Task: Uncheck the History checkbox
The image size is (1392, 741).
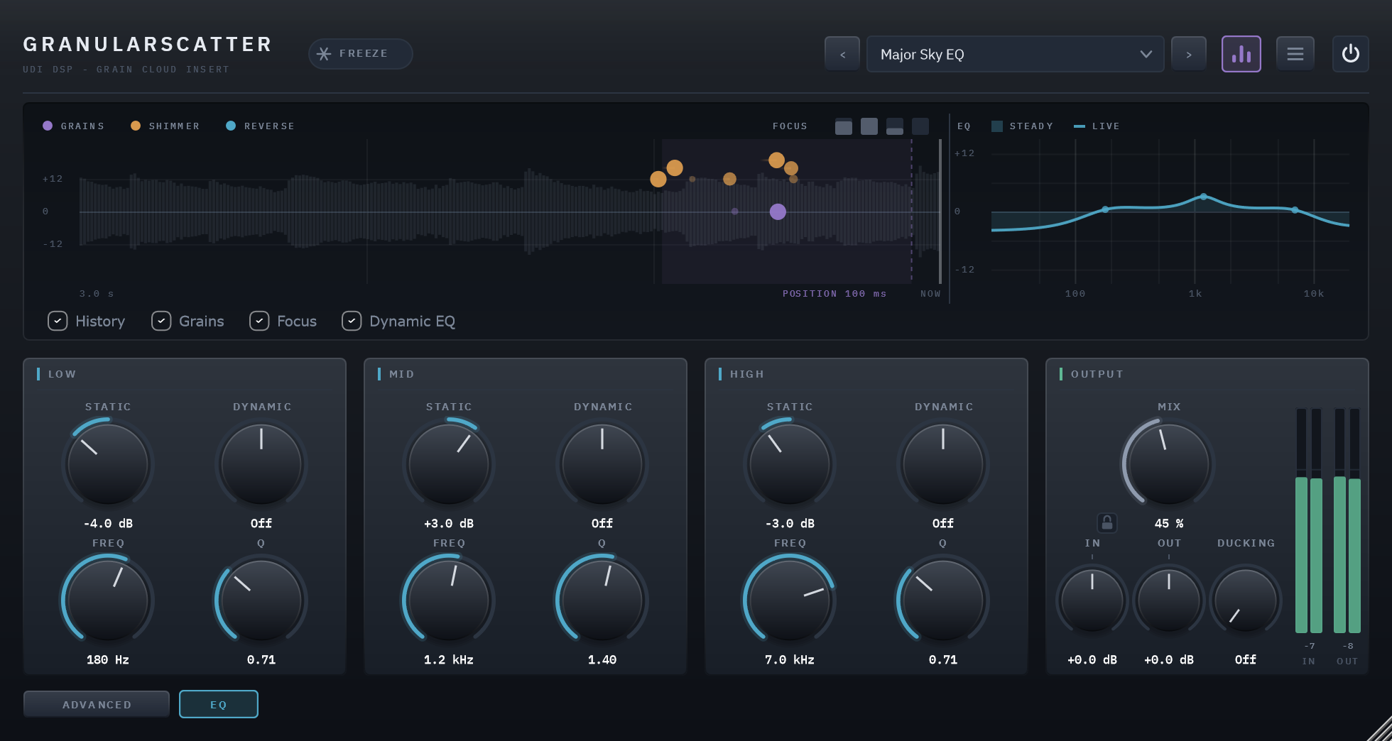Action: (x=58, y=321)
